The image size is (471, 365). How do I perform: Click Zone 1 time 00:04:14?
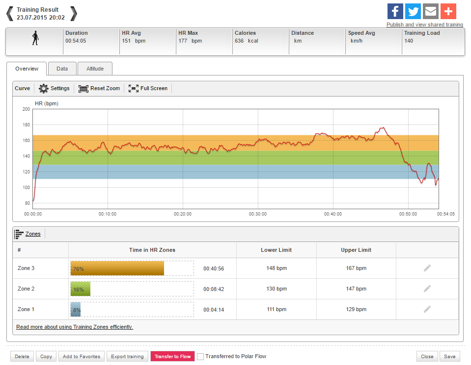click(214, 310)
